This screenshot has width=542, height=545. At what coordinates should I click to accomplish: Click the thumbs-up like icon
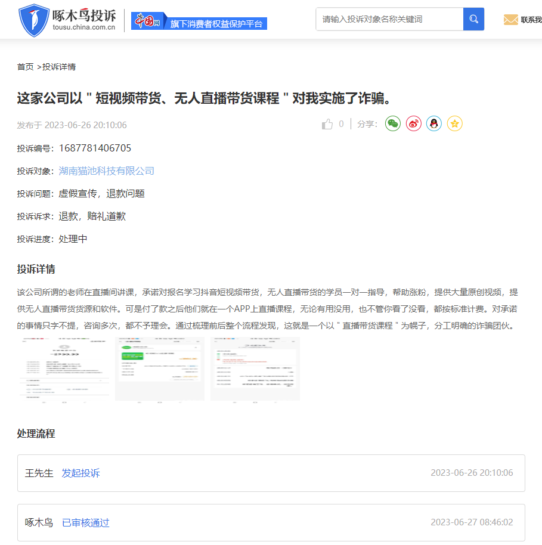tap(327, 123)
